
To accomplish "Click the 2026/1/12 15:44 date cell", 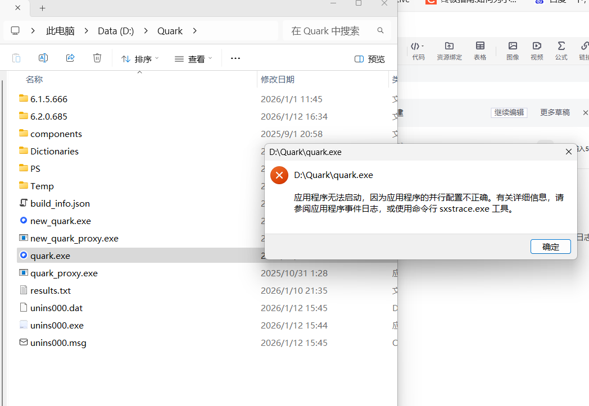I will pos(294,325).
